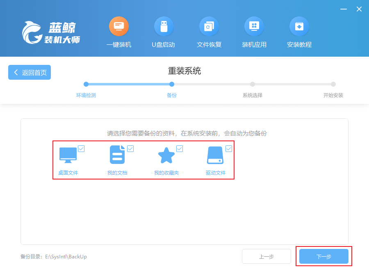Click the 系统选择 progress step dot
The height and width of the screenshot is (267, 369).
tap(253, 84)
